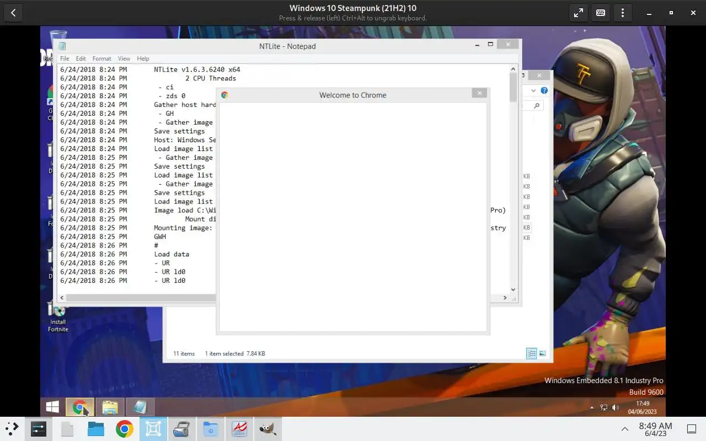Screen dimensions: 706x441
Task: Open the Help menu in Notepad
Action: pos(143,58)
